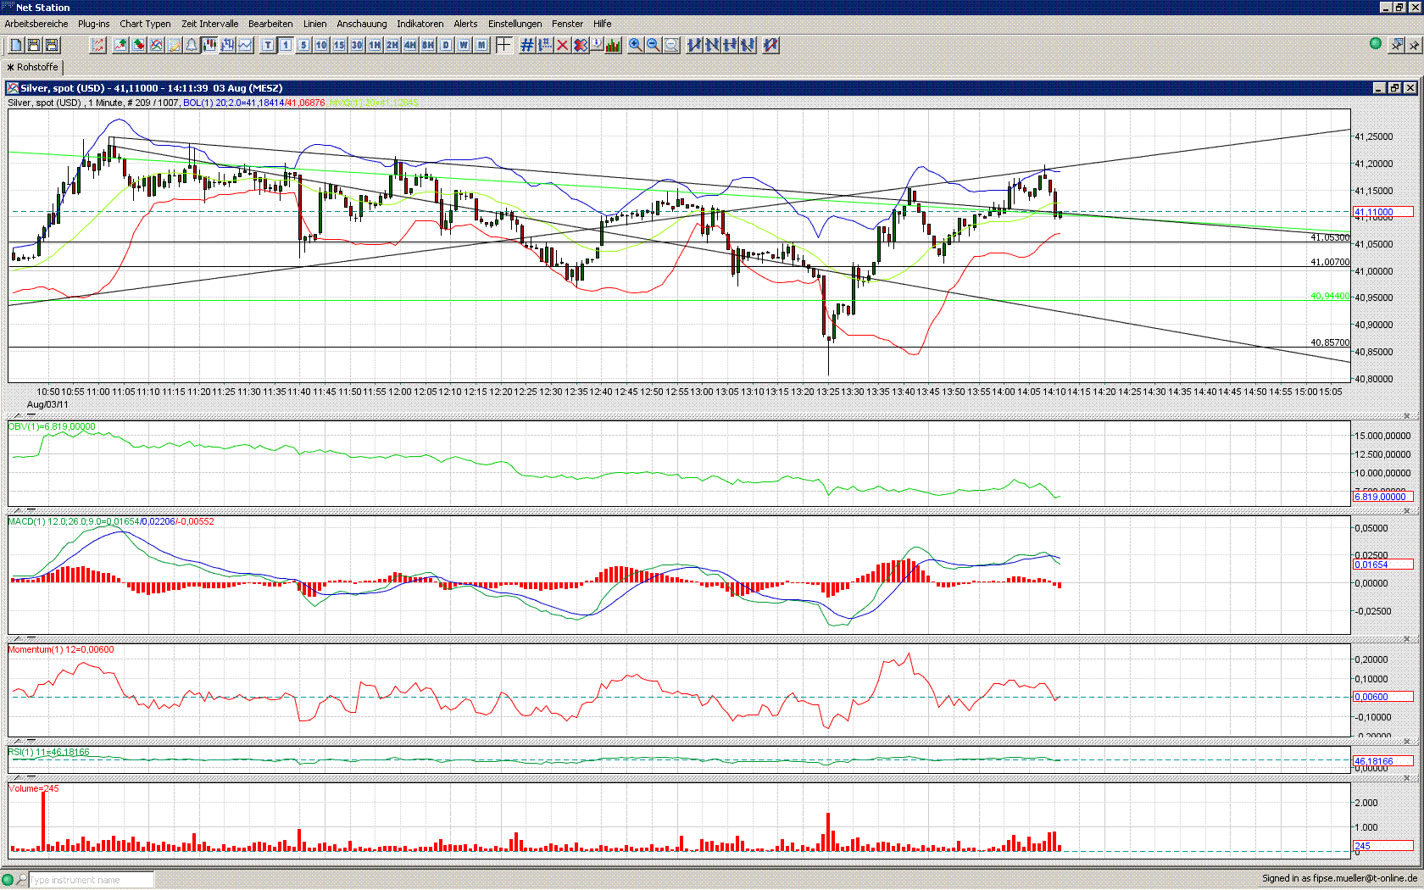Switch to the 5 minute interval
The height and width of the screenshot is (890, 1424).
[x=303, y=45]
